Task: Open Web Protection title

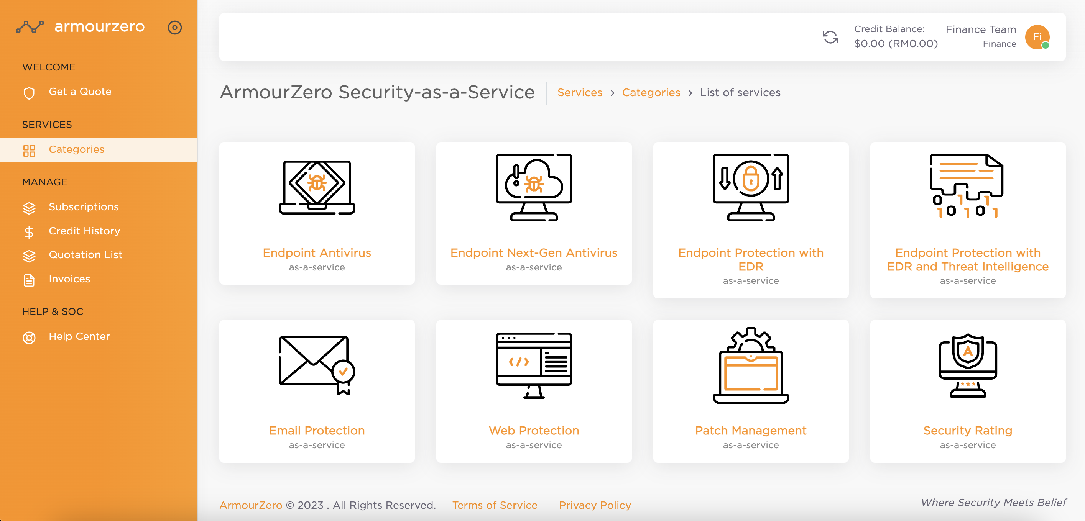Action: tap(534, 430)
